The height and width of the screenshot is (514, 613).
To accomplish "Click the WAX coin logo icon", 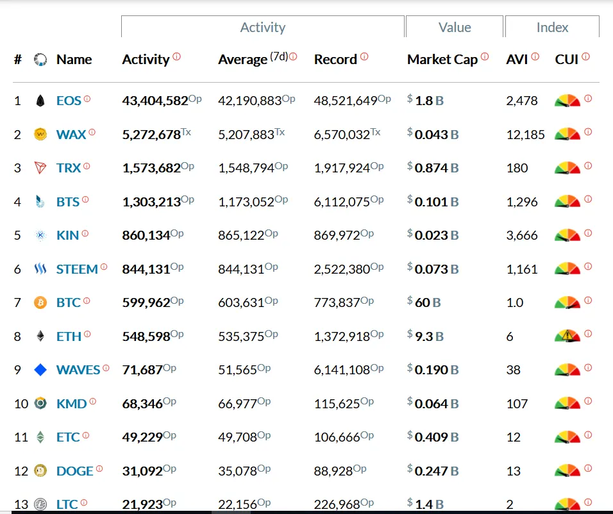I will coord(40,135).
